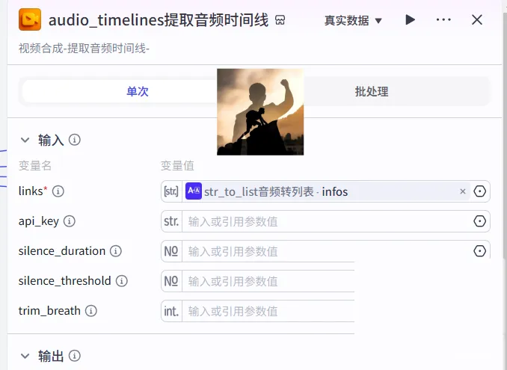This screenshot has width=507, height=370.
Task: Show info for the links parameter
Action: 58,191
